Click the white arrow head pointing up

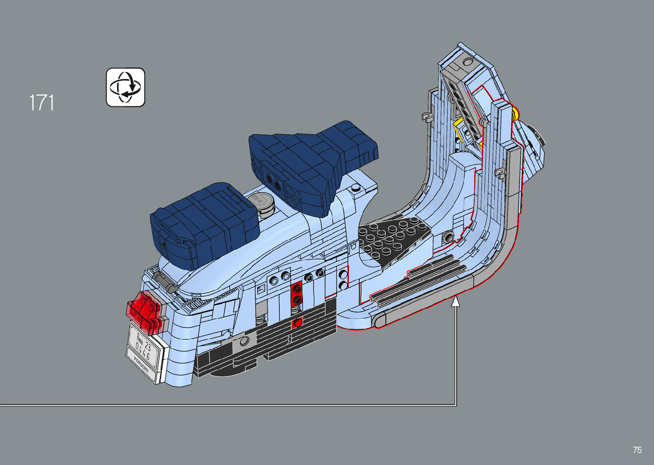tap(456, 301)
